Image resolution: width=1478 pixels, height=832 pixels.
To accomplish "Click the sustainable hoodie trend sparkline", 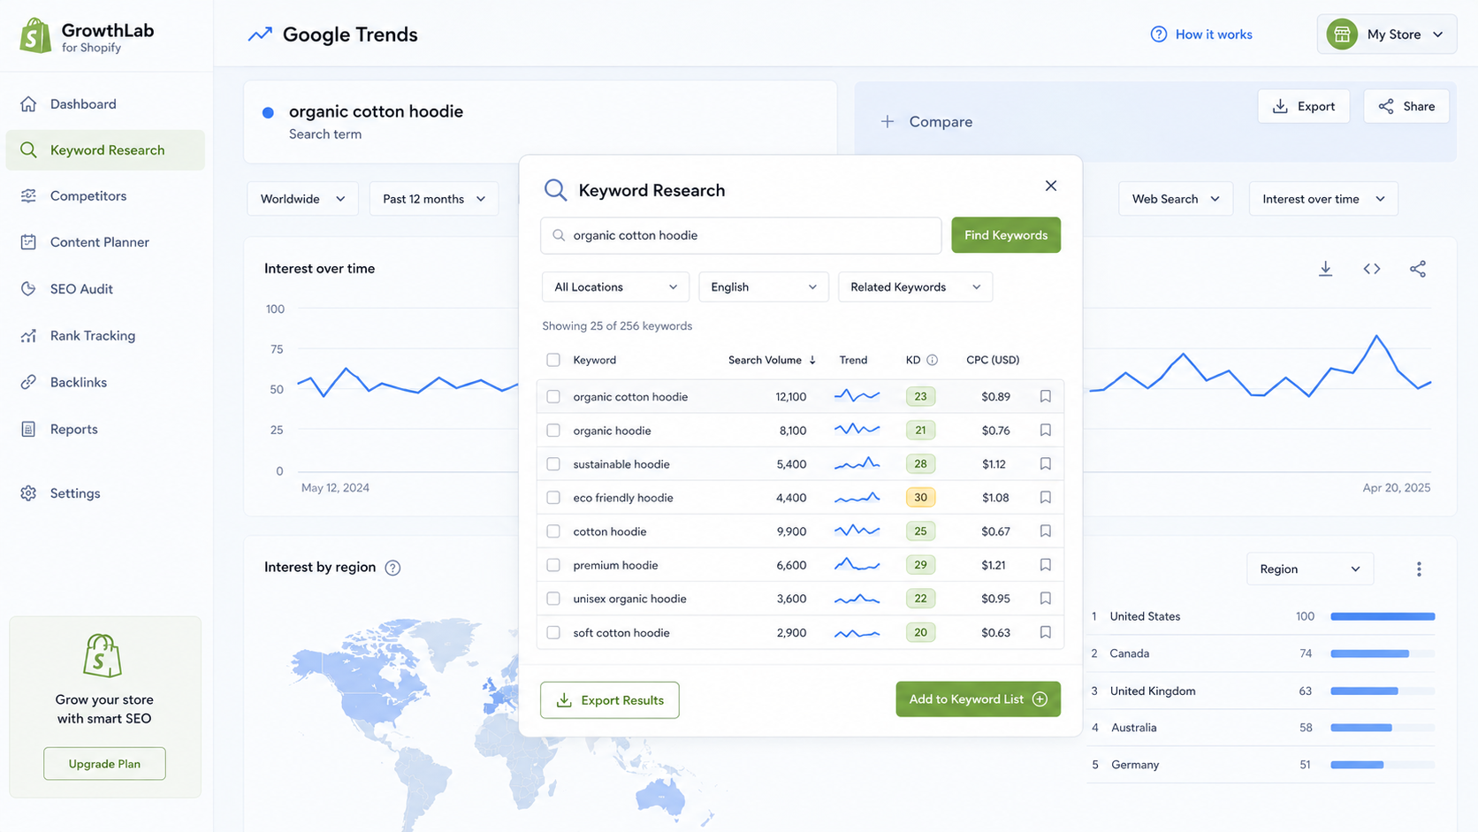I will (x=857, y=463).
